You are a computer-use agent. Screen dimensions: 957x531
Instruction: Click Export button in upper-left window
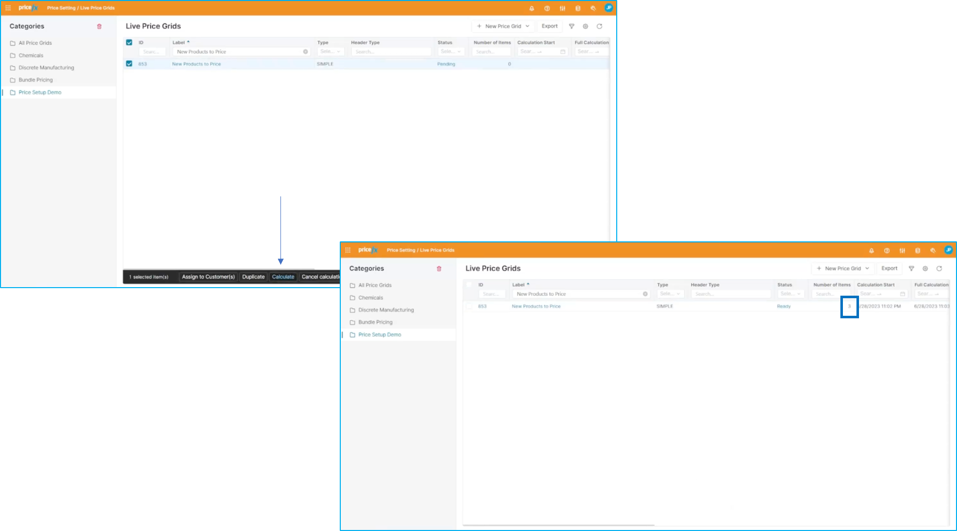pos(549,26)
